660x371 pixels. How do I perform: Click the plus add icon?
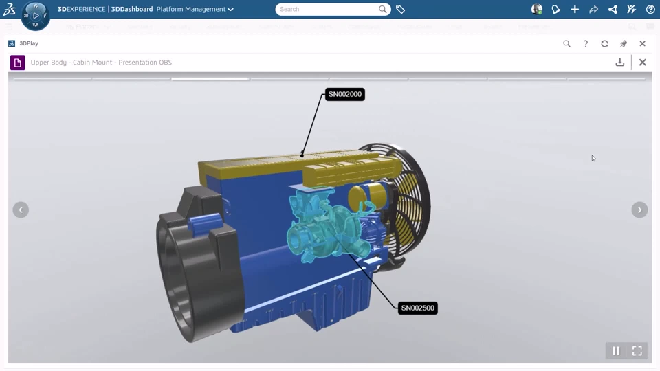[x=575, y=9]
